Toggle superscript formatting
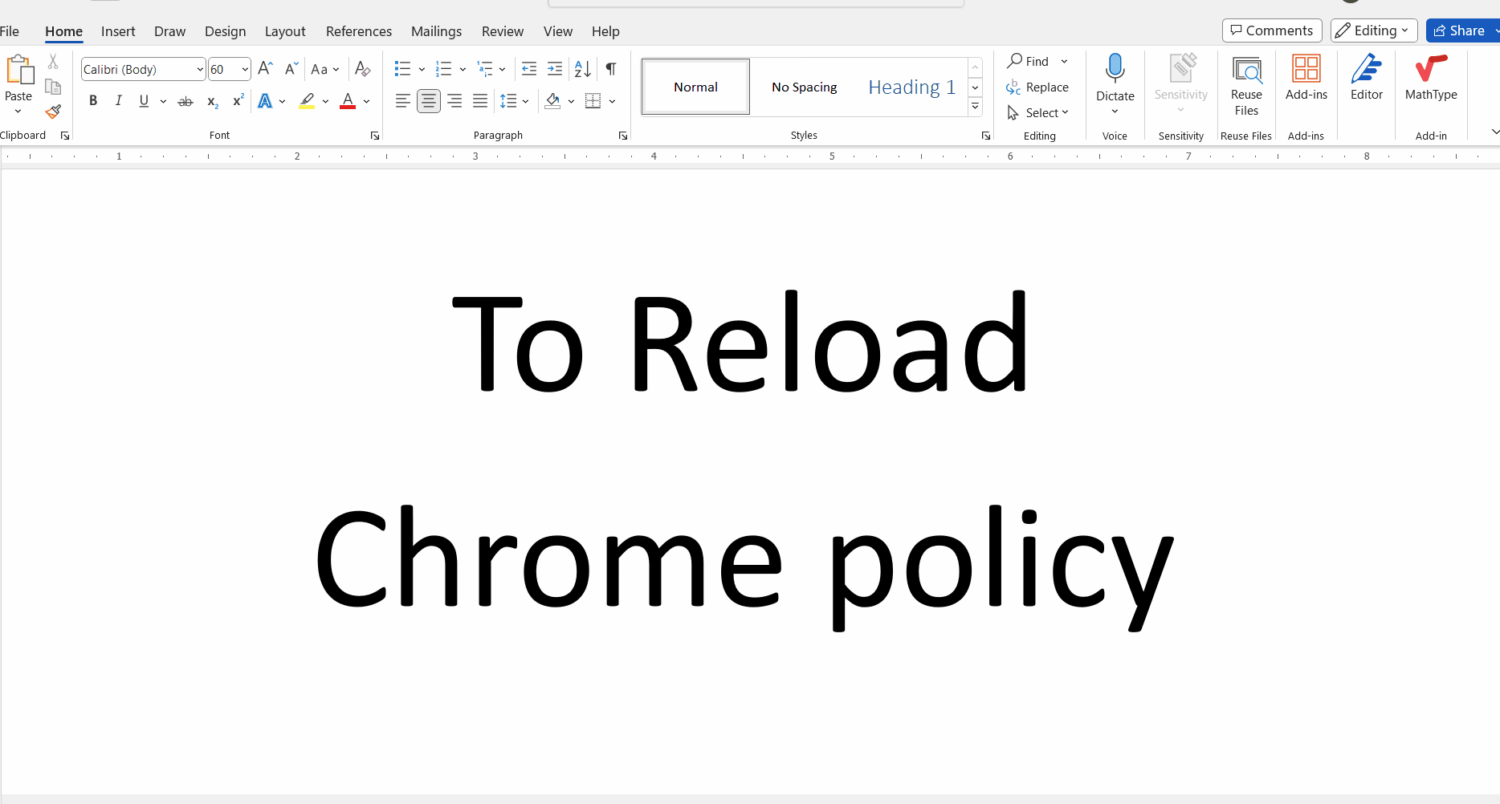 (x=238, y=101)
